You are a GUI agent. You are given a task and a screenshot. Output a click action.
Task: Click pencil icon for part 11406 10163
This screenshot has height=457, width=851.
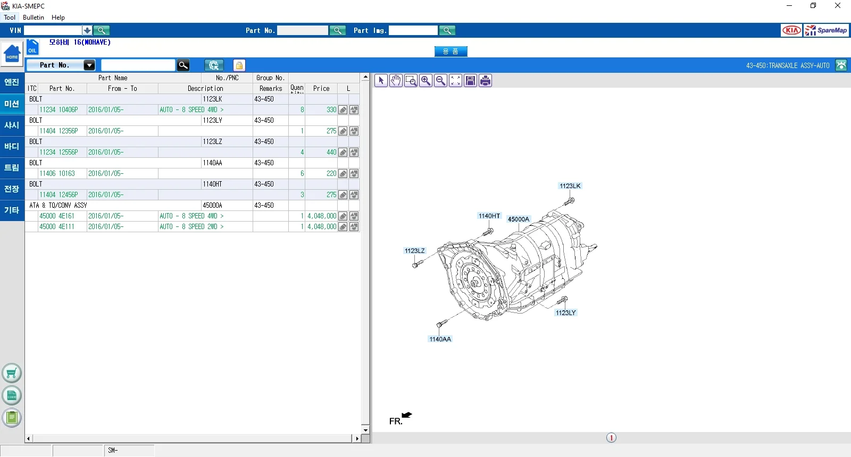(x=343, y=174)
